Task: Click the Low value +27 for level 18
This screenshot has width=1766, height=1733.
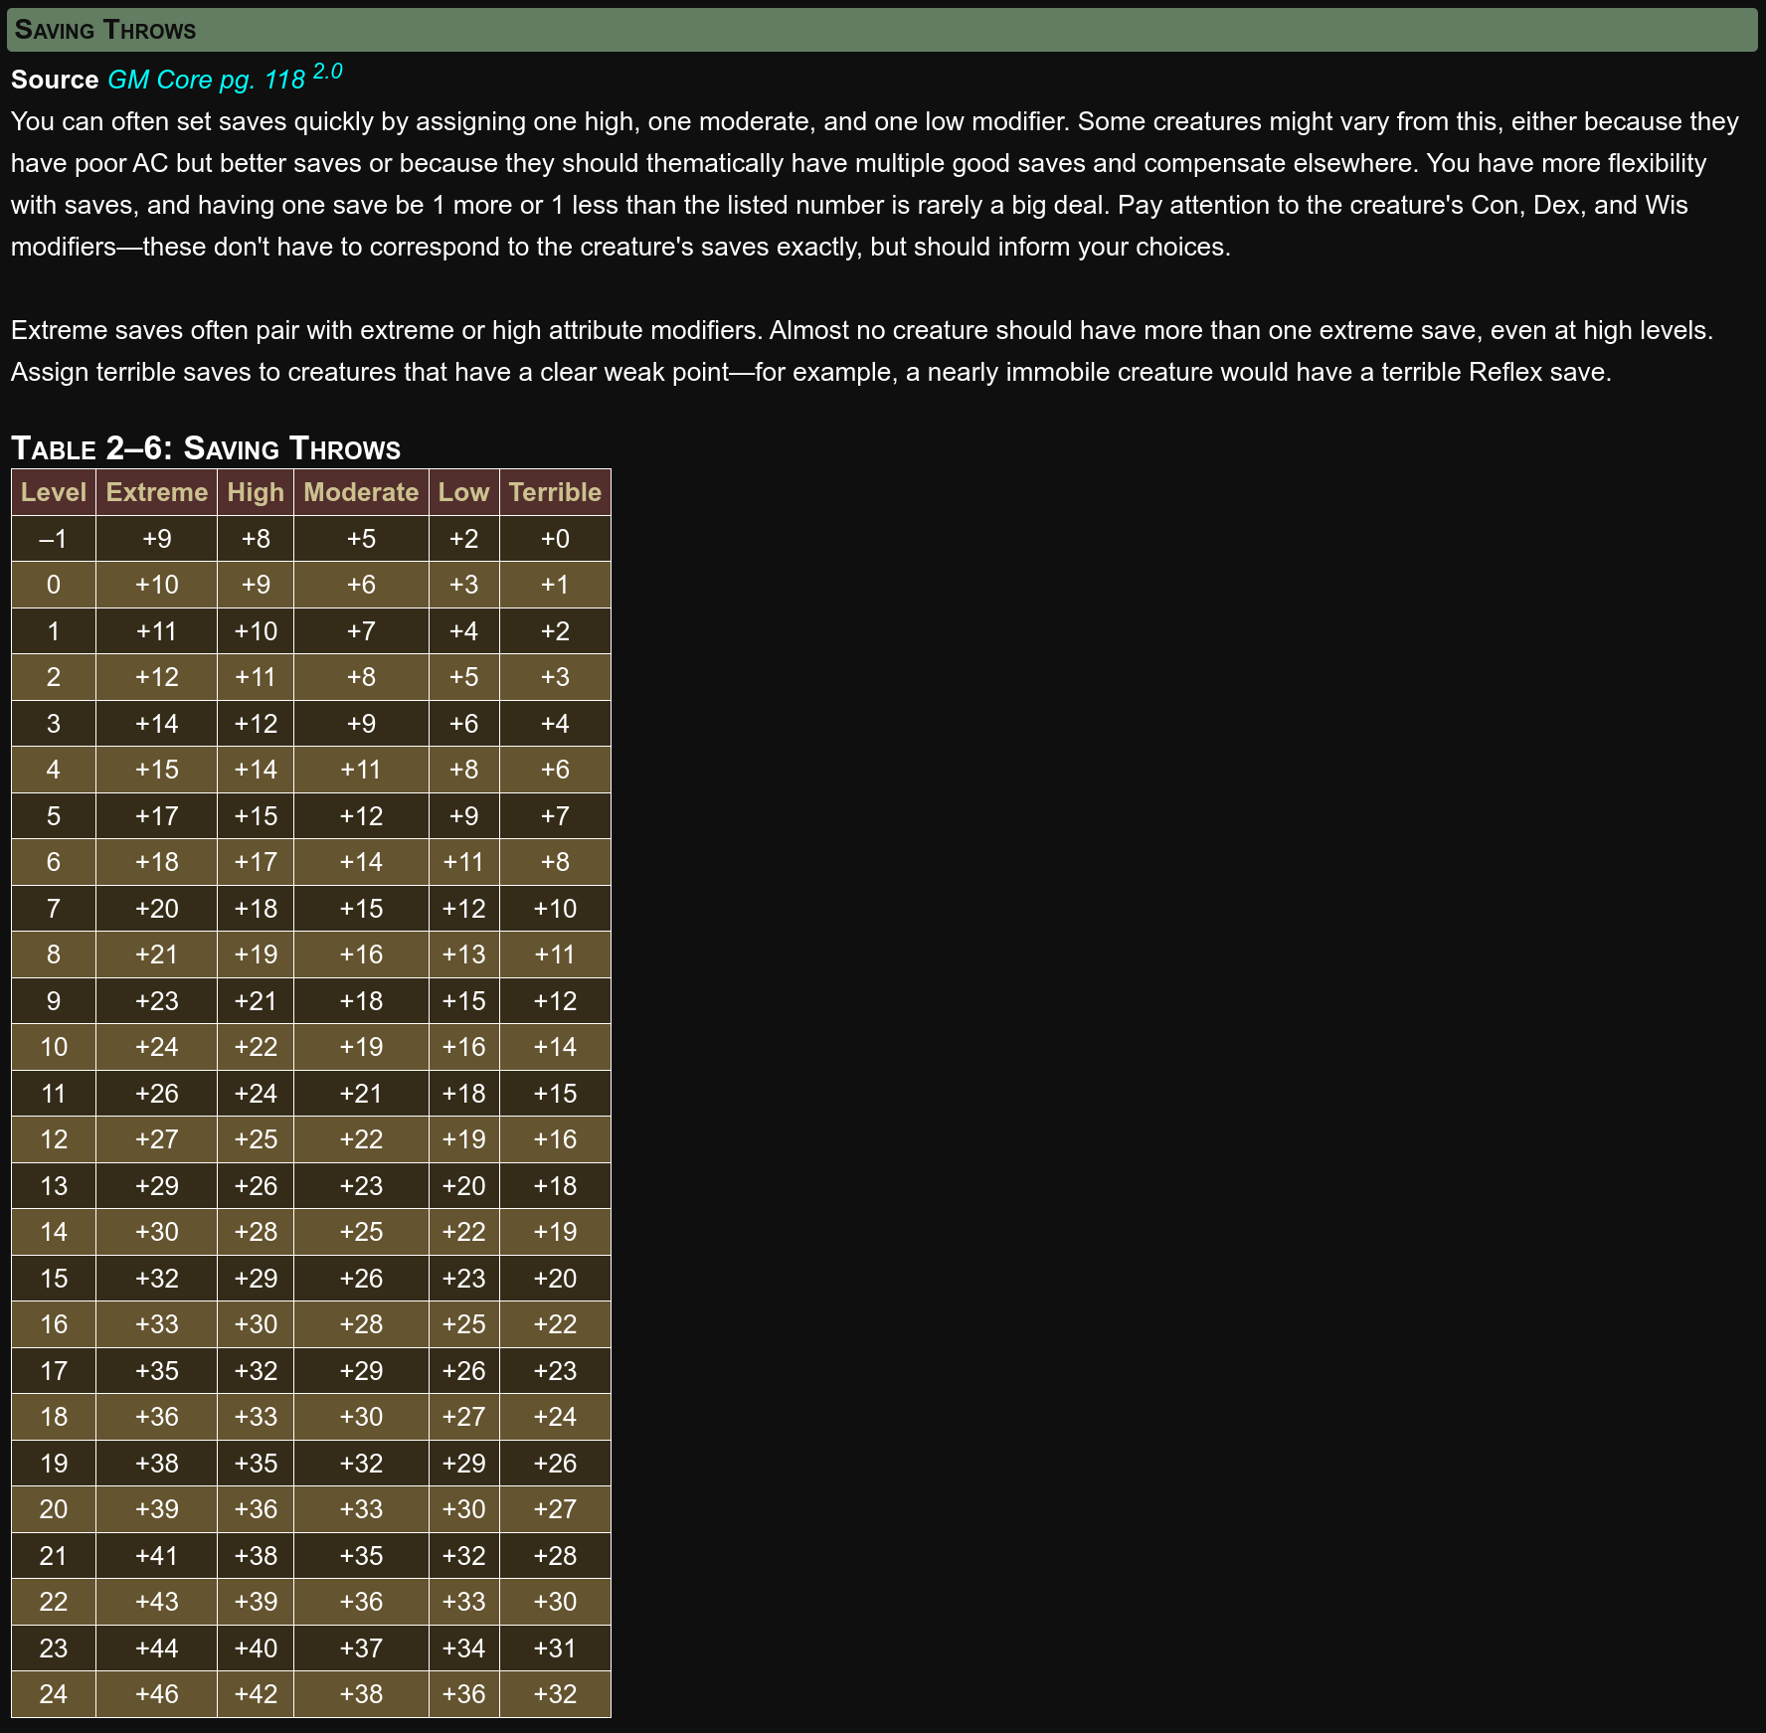Action: [x=463, y=1417]
